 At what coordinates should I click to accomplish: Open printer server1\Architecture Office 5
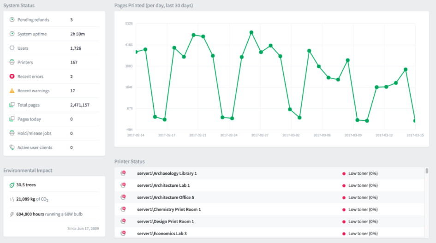[166, 197]
